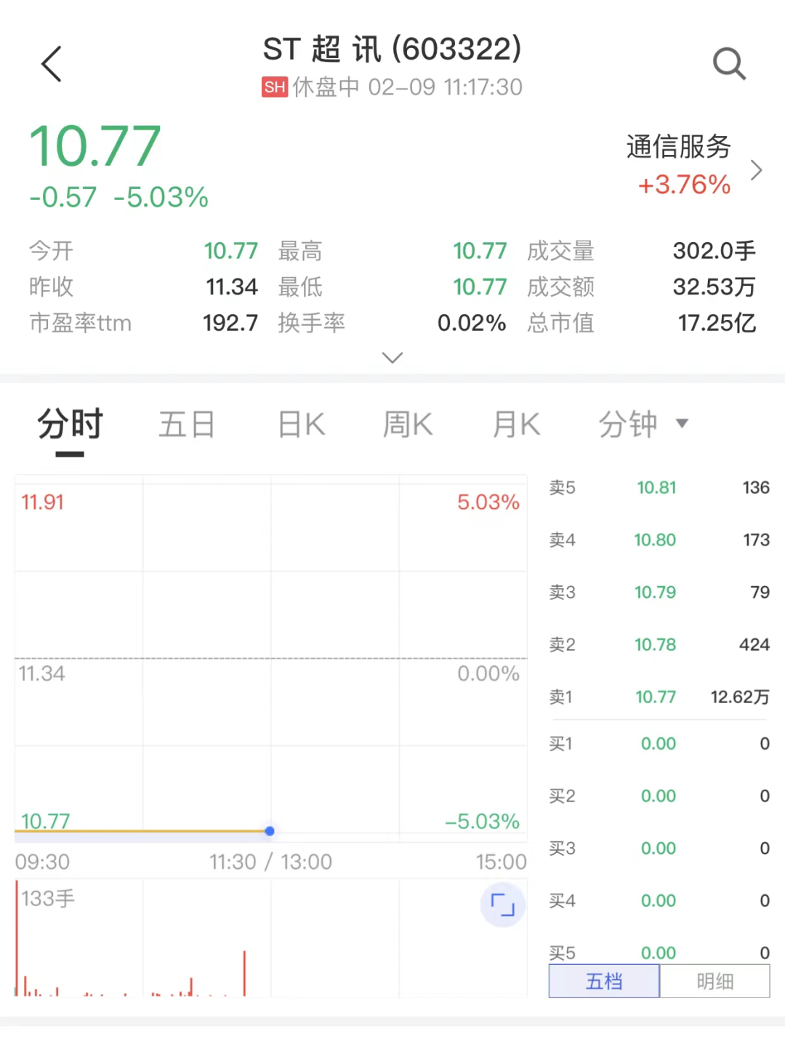
Task: Tap 卖1 volume 12.62万
Action: pos(740,697)
